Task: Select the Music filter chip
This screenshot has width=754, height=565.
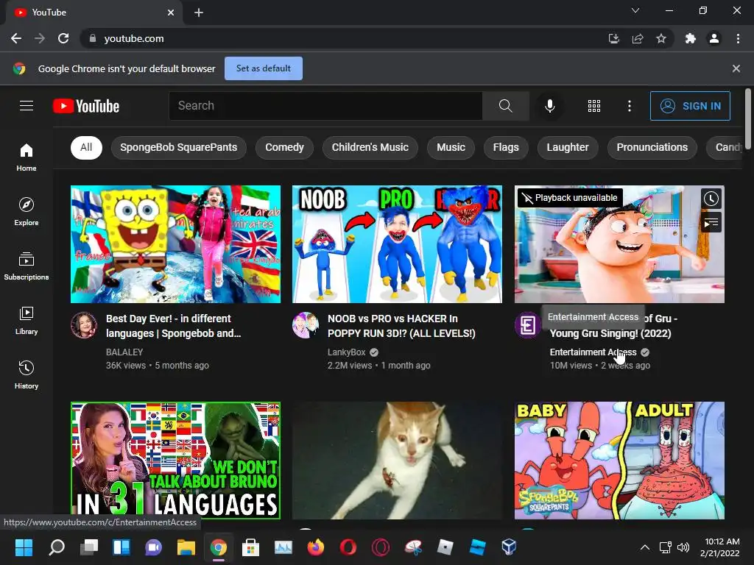Action: click(451, 147)
